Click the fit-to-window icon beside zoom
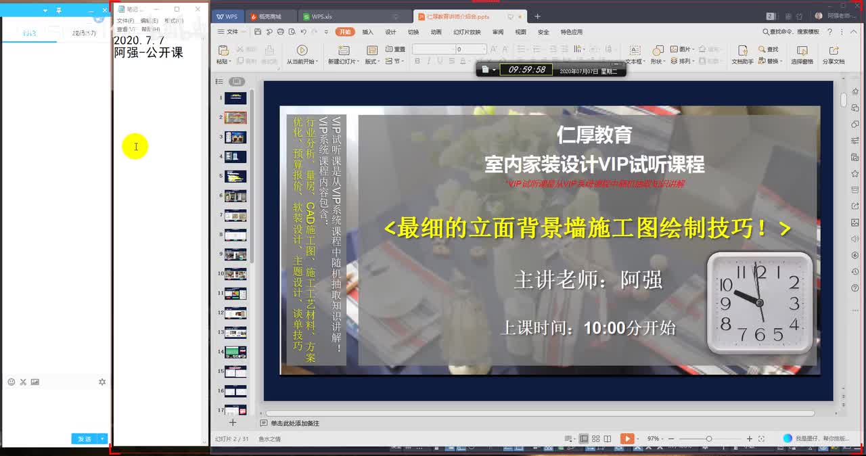866x456 pixels. (x=761, y=438)
